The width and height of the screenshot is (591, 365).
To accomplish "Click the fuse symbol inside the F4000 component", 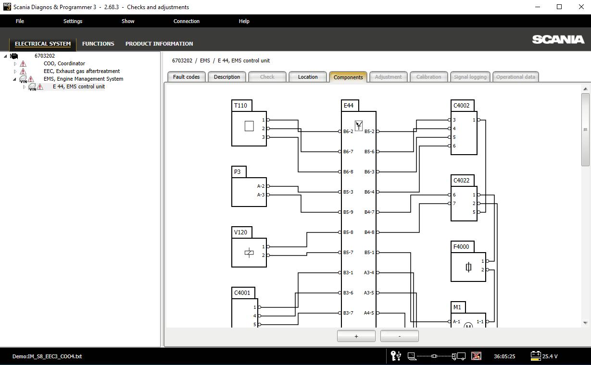I will pos(468,267).
